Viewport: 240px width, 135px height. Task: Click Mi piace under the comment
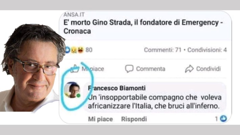100,119
